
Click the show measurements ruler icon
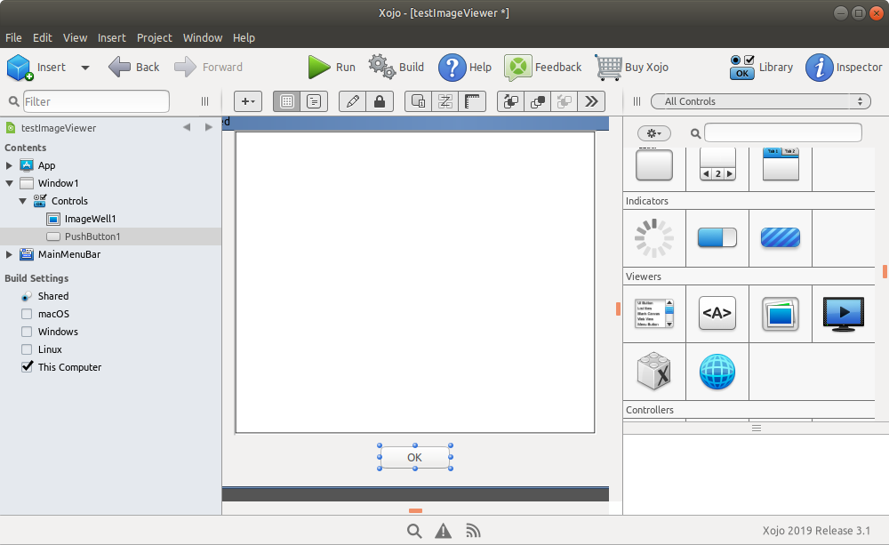coord(472,101)
